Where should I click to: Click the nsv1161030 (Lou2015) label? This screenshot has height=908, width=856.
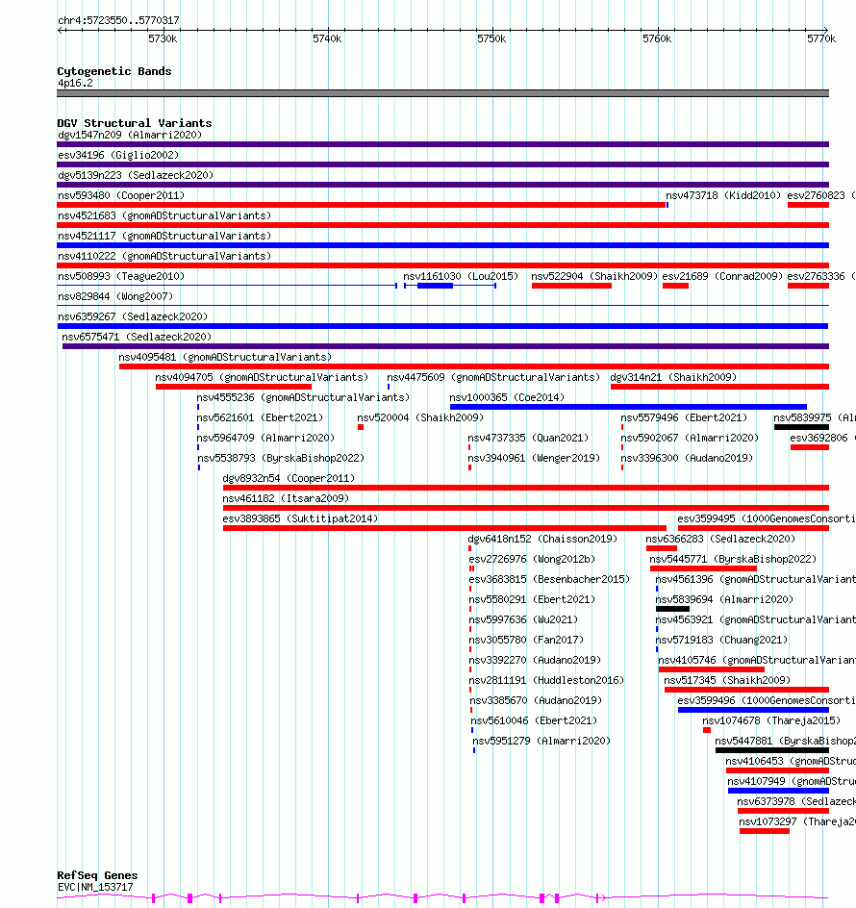click(x=461, y=276)
